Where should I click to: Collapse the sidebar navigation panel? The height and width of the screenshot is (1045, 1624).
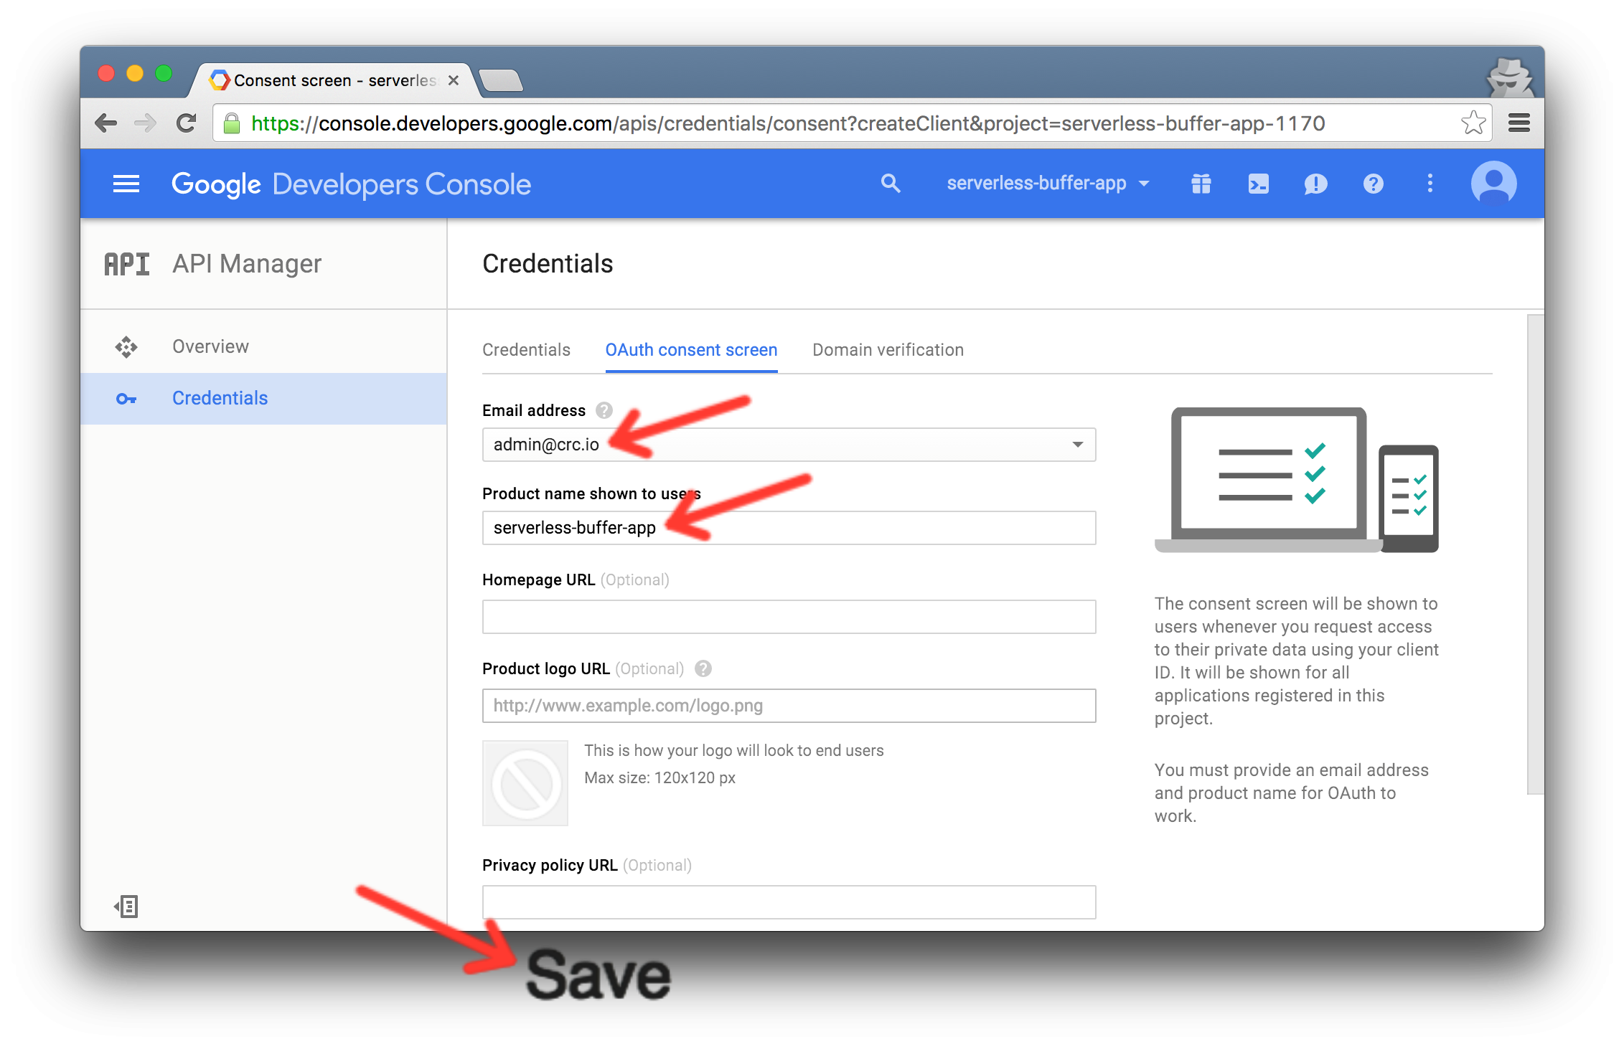(127, 907)
